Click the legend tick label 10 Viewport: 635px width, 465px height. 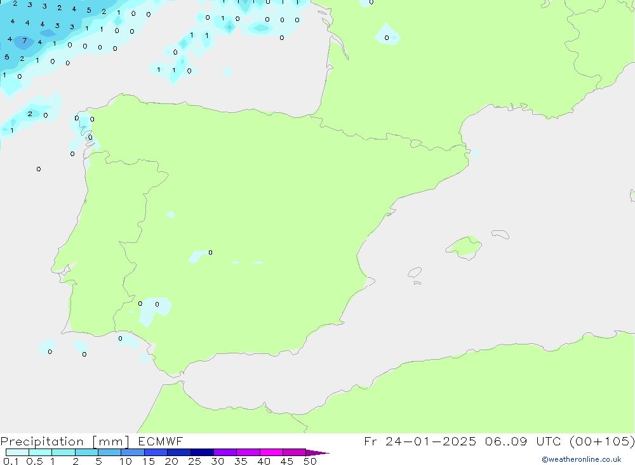(126, 461)
